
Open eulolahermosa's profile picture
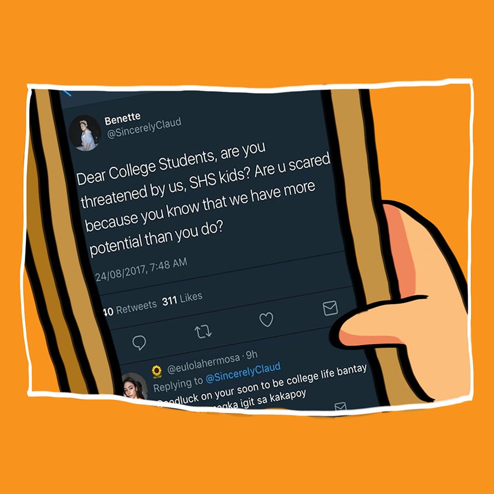(135, 387)
